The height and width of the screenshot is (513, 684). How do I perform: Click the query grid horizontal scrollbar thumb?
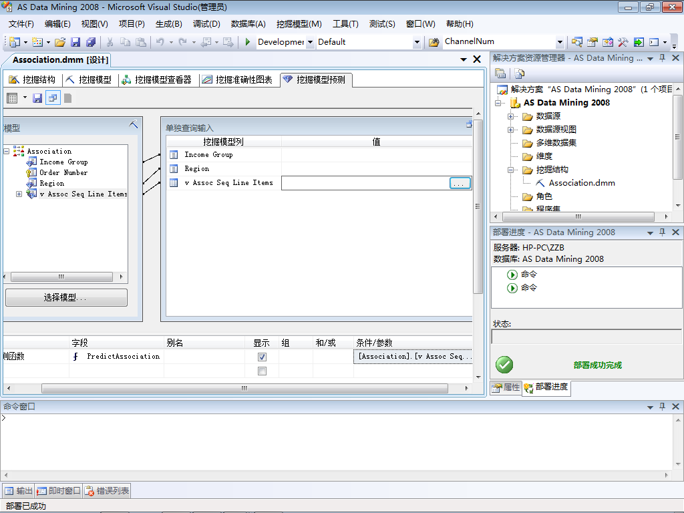(x=244, y=388)
